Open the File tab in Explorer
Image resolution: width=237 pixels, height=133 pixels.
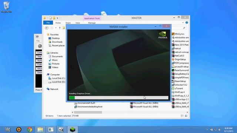(x=48, y=23)
